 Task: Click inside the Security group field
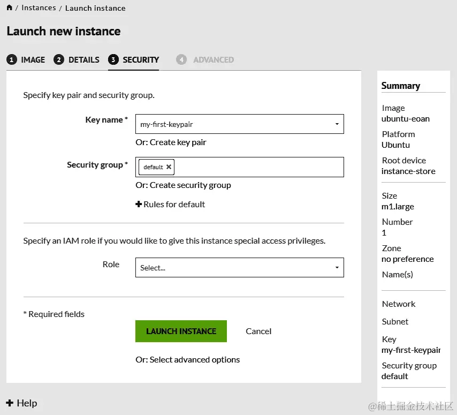coord(257,167)
